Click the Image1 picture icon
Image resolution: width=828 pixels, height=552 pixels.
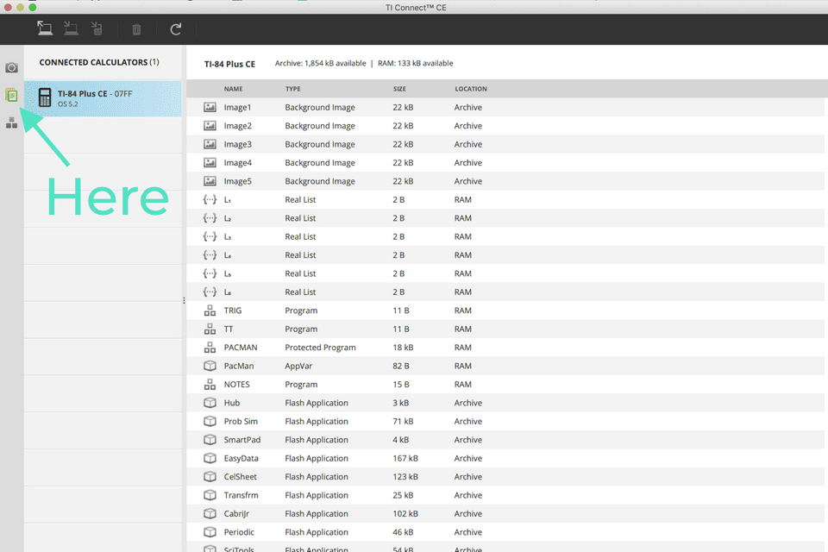click(x=210, y=107)
